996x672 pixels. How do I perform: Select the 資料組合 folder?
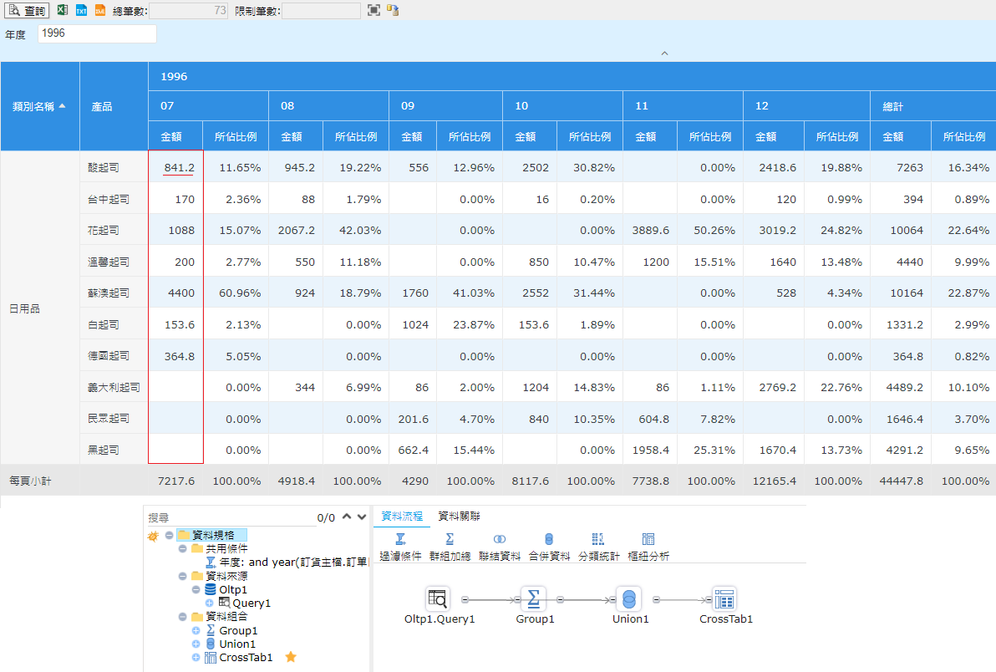click(x=220, y=617)
